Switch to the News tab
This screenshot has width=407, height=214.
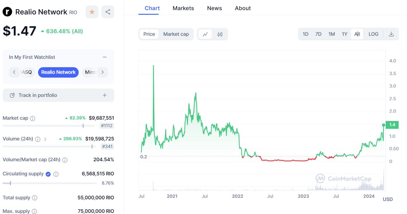[x=214, y=8]
